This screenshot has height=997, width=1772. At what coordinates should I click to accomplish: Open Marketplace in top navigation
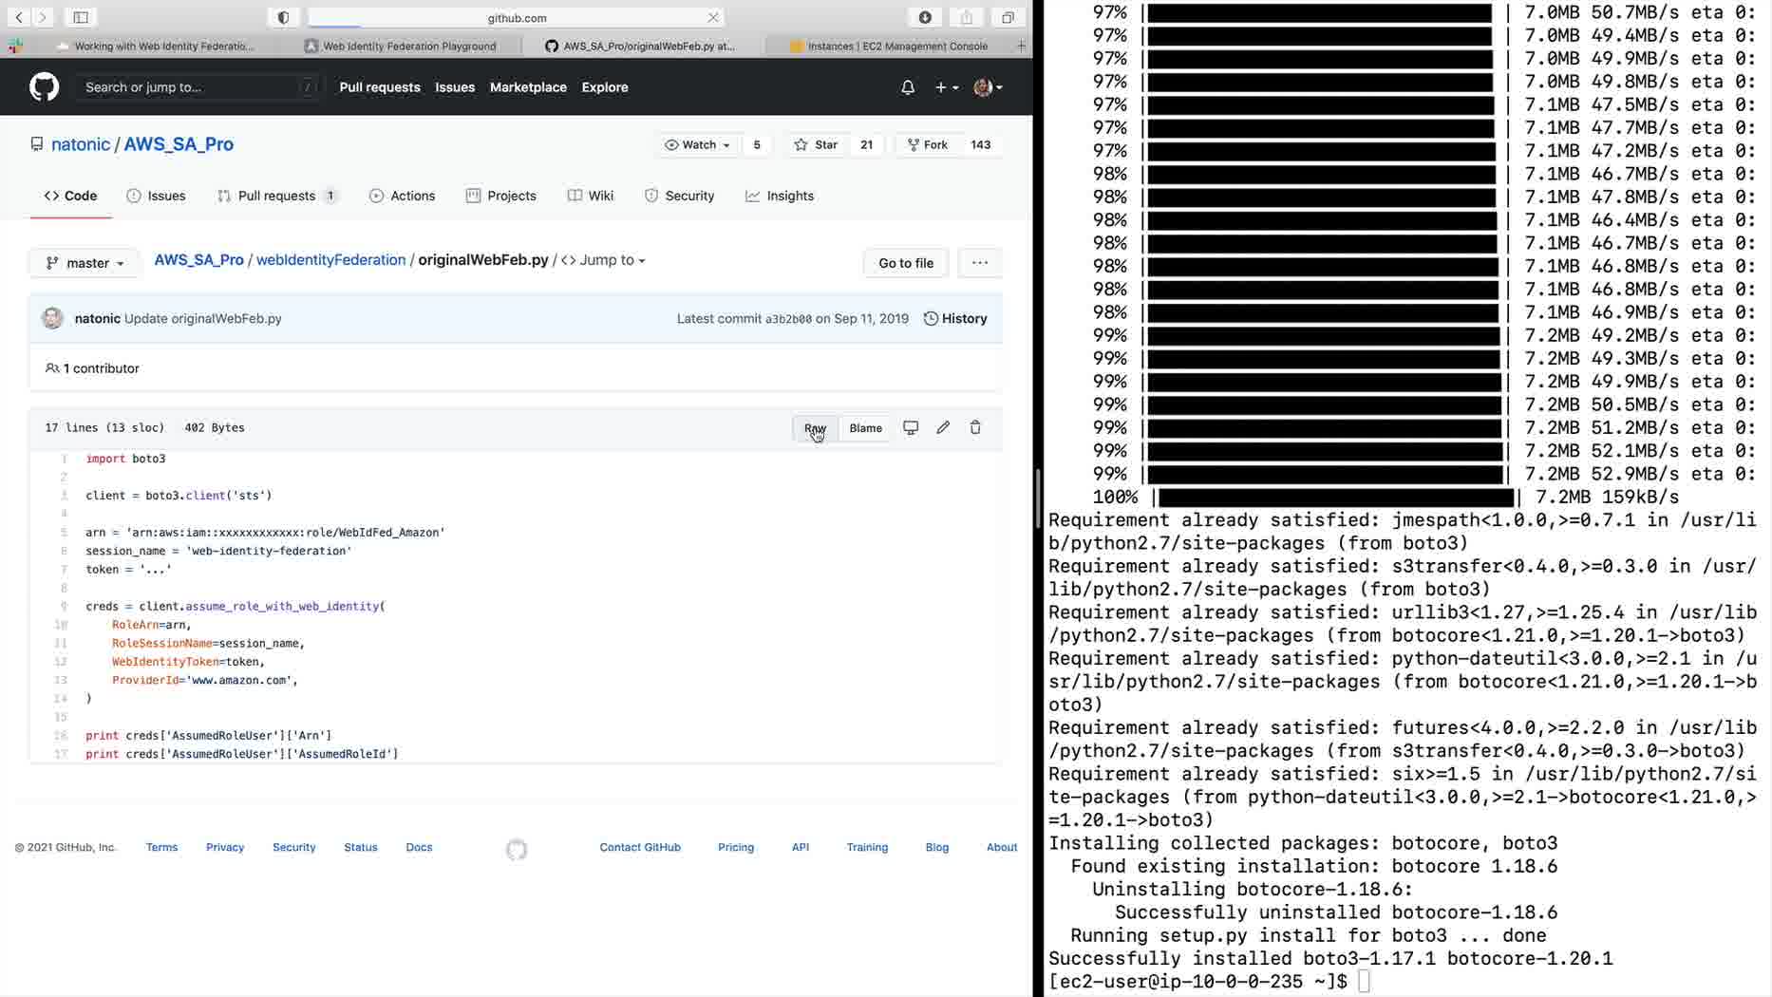pyautogui.click(x=528, y=87)
